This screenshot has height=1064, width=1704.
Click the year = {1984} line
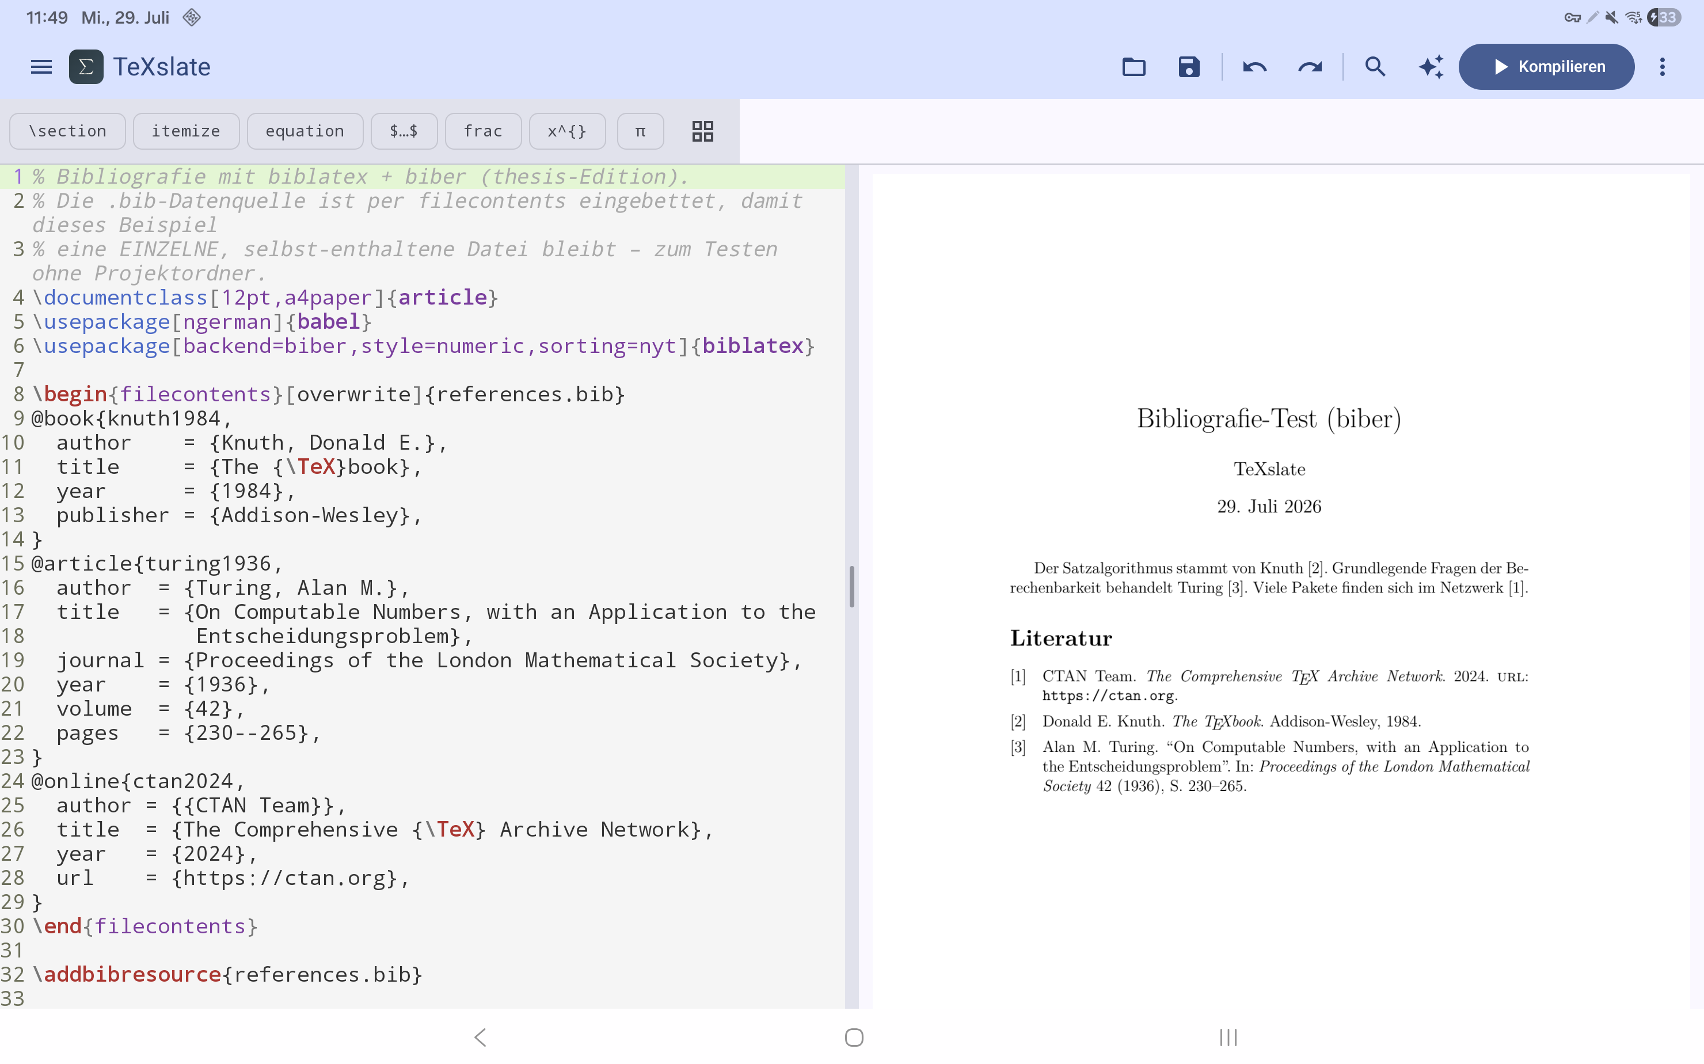coord(176,491)
